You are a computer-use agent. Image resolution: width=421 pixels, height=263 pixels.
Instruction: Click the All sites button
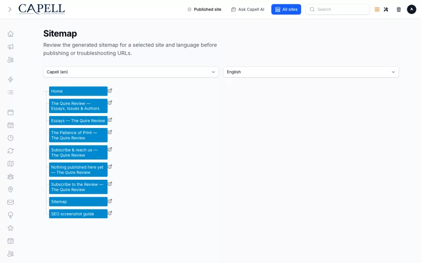pyautogui.click(x=286, y=9)
